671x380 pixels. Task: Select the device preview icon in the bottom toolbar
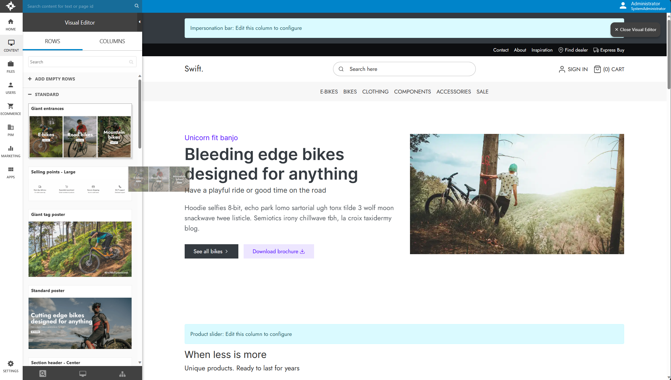point(83,373)
